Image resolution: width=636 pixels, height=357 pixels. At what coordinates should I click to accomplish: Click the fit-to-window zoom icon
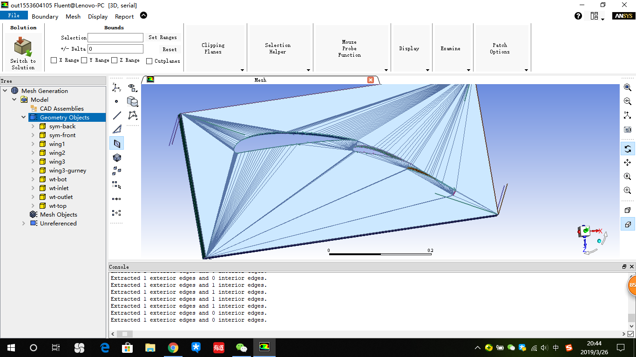628,87
